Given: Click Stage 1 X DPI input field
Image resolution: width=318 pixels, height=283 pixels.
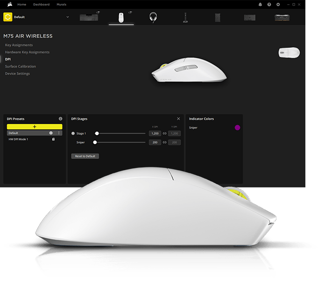Looking at the screenshot, I should click(155, 133).
